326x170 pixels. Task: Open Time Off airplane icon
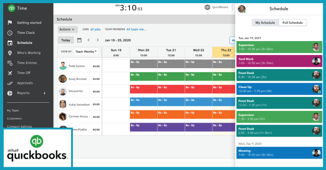[x=10, y=73]
